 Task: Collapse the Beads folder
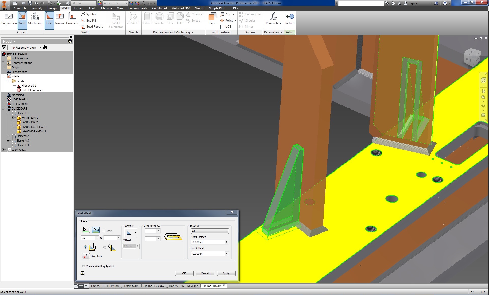click(8, 81)
